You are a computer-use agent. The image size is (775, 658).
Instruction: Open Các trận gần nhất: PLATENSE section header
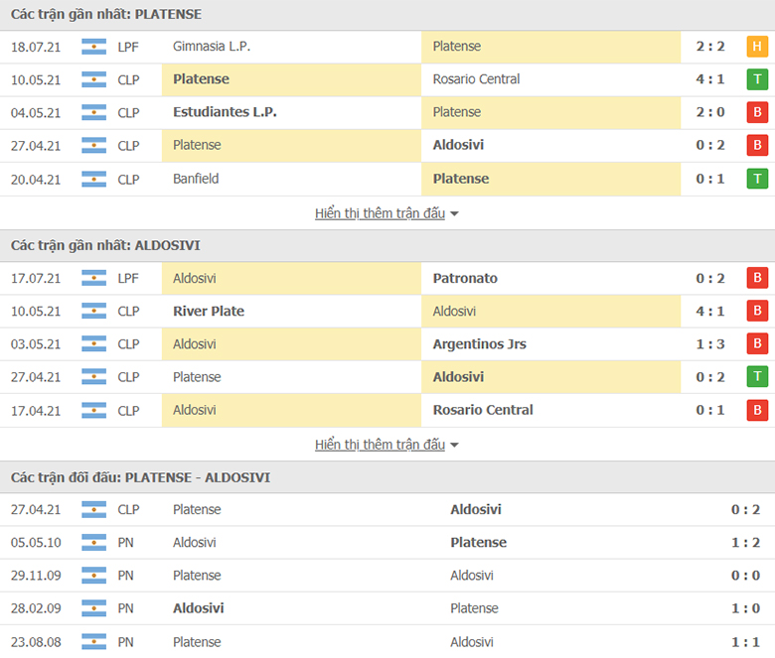(106, 14)
